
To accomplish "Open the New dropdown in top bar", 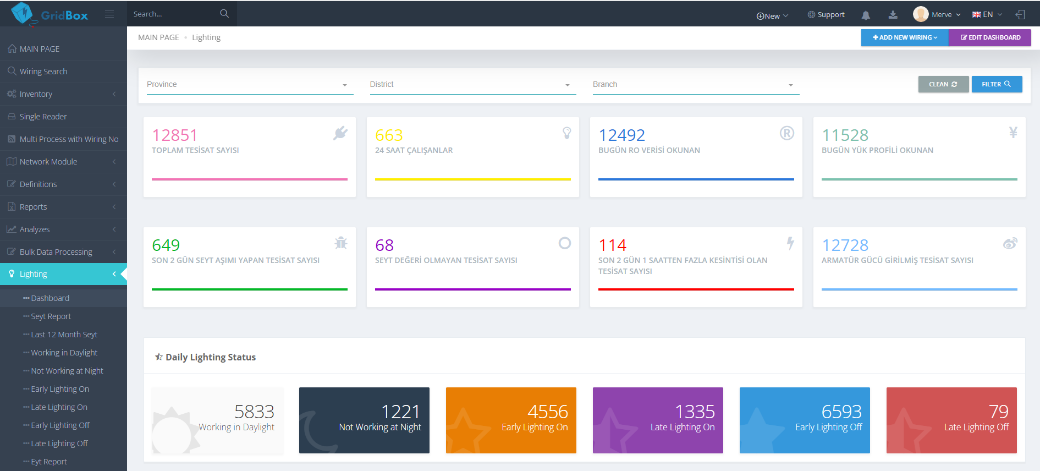I will 772,16.
